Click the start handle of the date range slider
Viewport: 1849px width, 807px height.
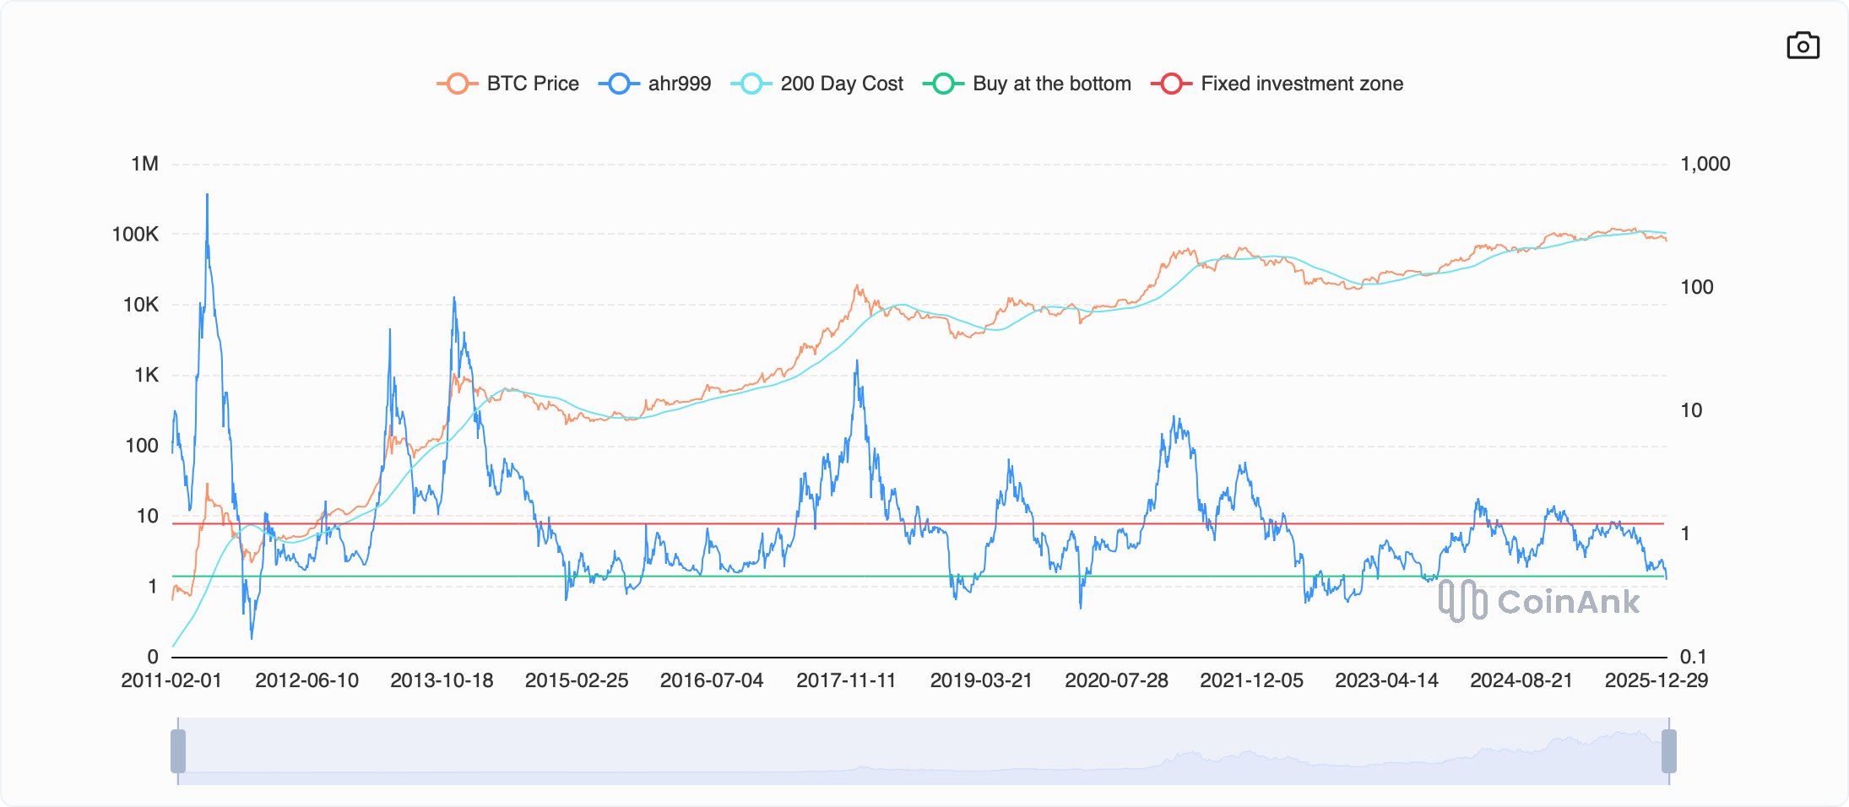(178, 751)
